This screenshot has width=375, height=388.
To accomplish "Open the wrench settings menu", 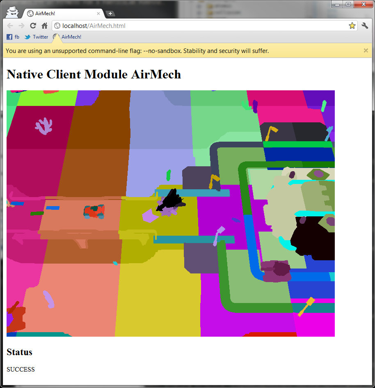I will [365, 26].
